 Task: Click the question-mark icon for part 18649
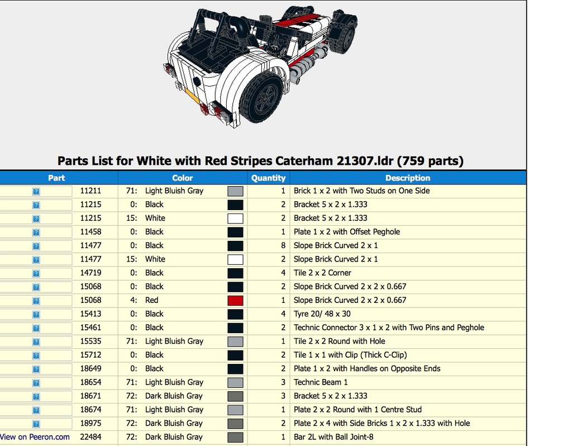coord(36,369)
